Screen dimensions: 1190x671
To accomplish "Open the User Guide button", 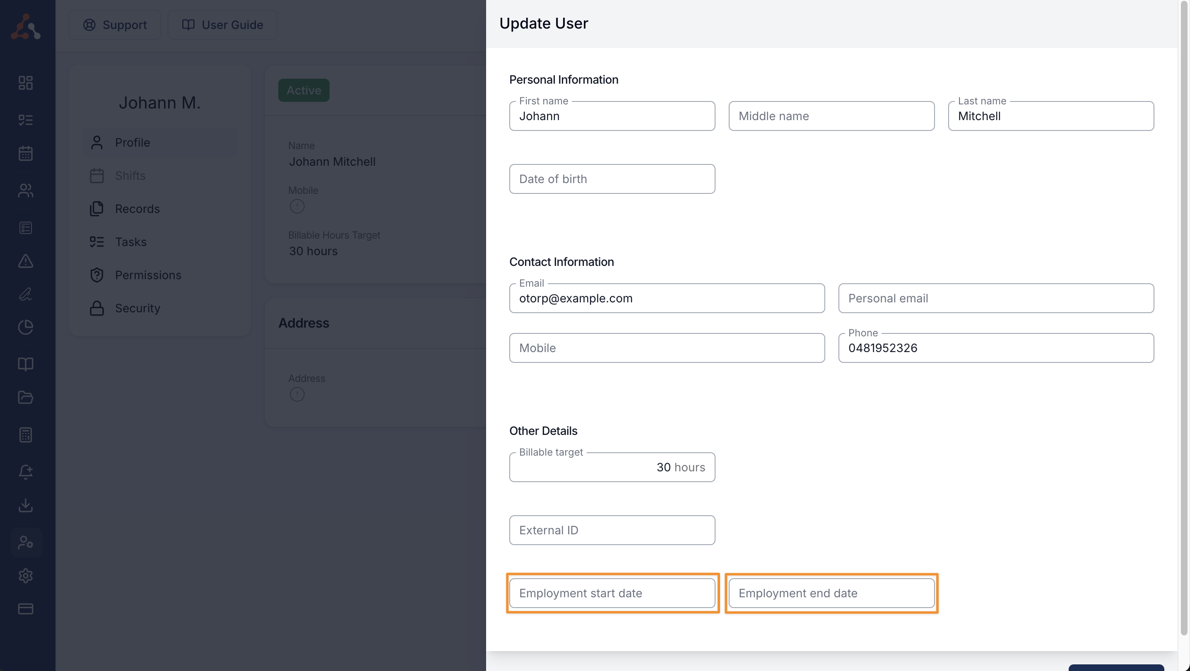I will point(222,24).
